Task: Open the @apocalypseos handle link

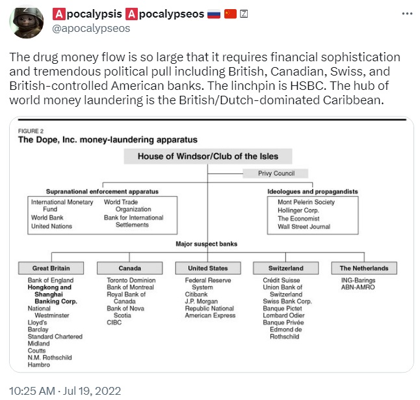Action: [91, 28]
